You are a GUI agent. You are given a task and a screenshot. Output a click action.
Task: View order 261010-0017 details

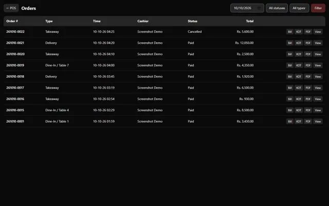(318, 88)
